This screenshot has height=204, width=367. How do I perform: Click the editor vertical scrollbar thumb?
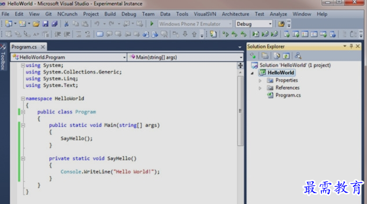pos(240,111)
